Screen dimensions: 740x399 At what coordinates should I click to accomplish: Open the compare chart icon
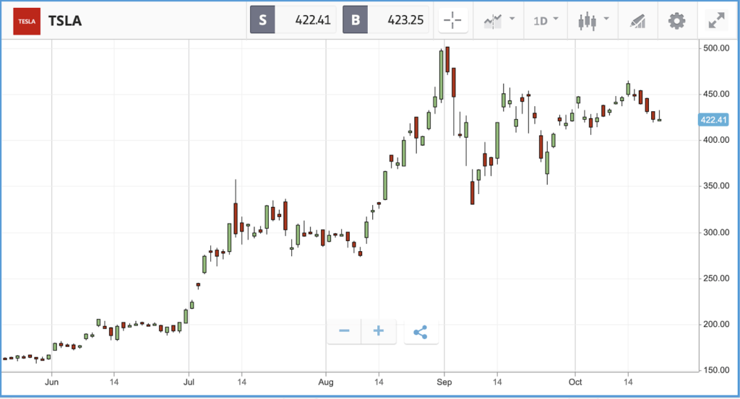tap(493, 21)
